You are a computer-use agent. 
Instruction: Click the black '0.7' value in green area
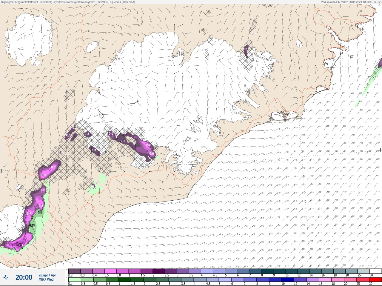coord(32,225)
